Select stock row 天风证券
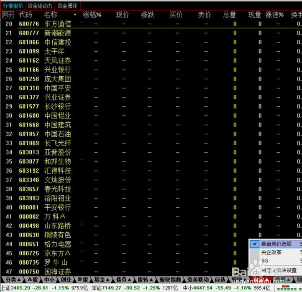Screen dimensions: 302x292 151,60
